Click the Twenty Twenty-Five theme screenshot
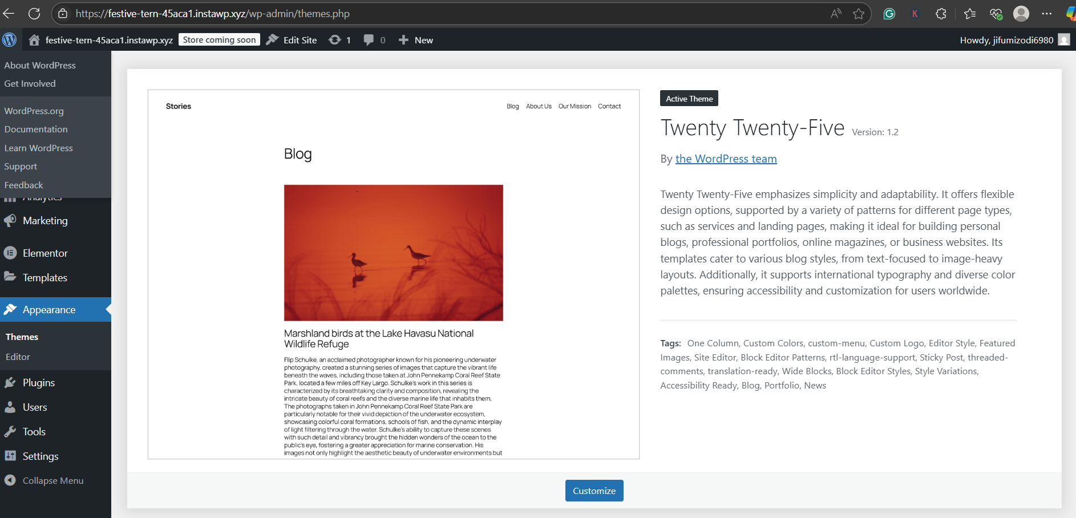The width and height of the screenshot is (1076, 518). pos(394,274)
